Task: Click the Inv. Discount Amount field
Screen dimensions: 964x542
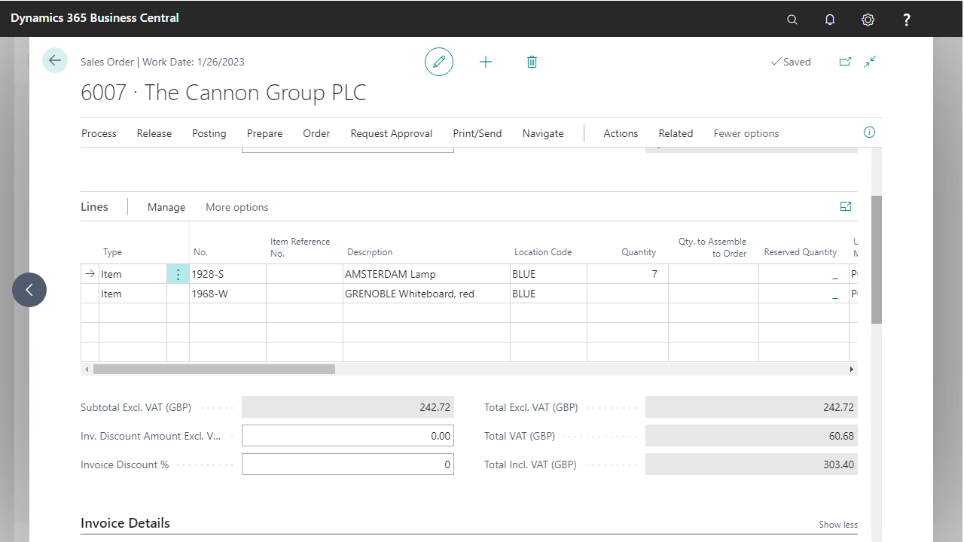Action: pos(348,436)
